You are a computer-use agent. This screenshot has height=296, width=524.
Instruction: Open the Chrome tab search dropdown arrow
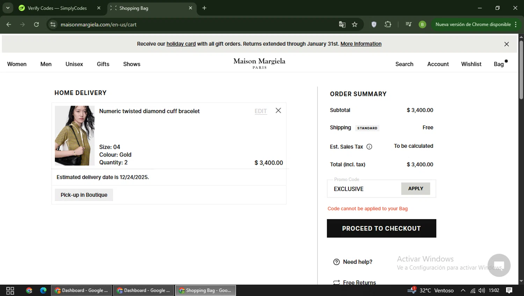[8, 8]
